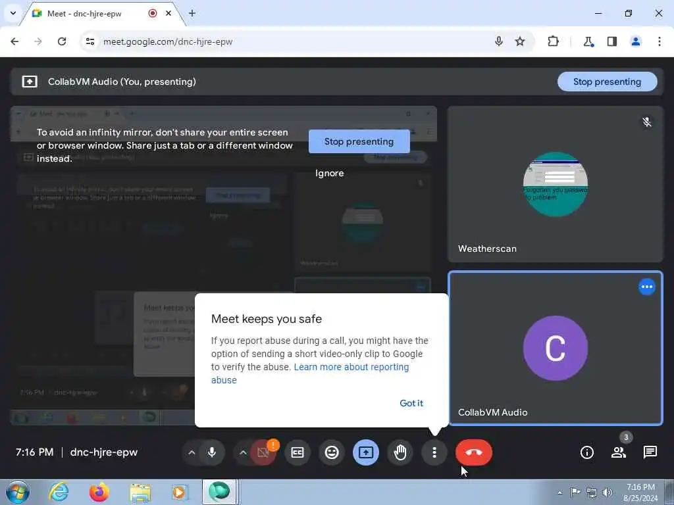
Task: View site information icon in address bar
Action: [x=90, y=41]
